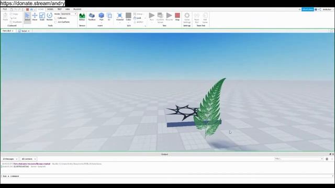Click the Current Server view button
Image resolution: width=335 pixels, height=188 pixels.
(160, 17)
